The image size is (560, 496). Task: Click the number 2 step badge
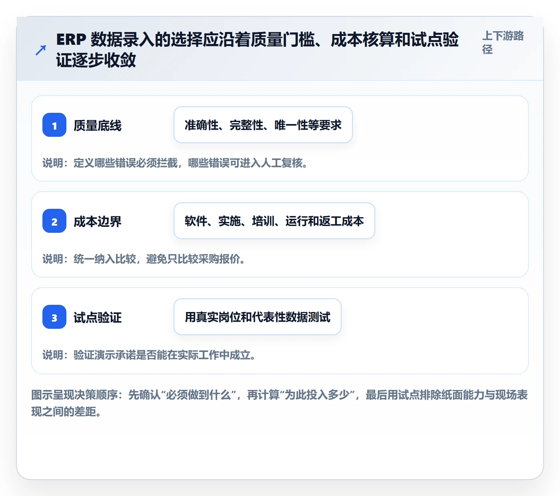[54, 221]
